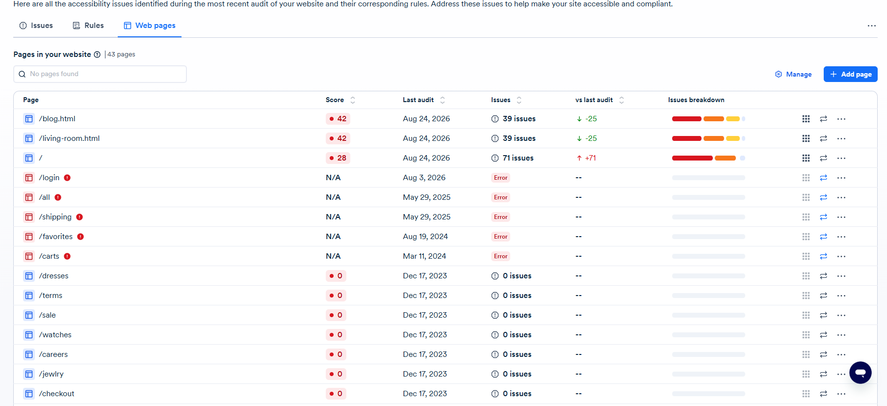Open the chat support bubble
Viewport: 887px width, 406px height.
click(x=861, y=373)
